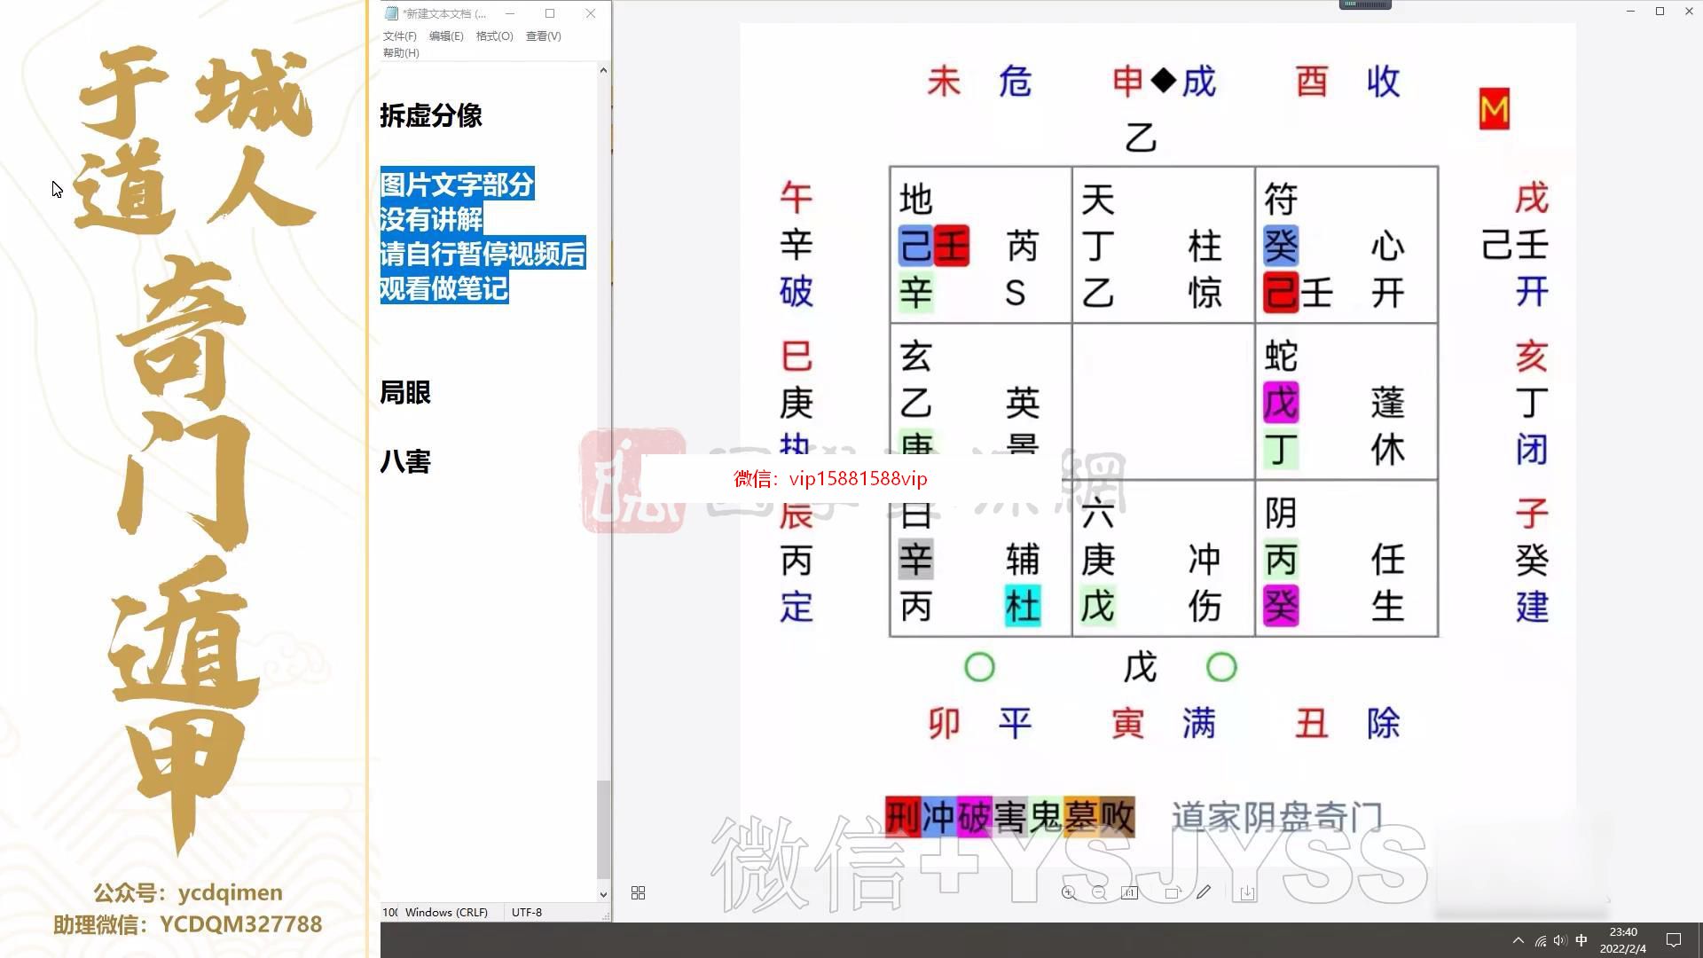Select the pencil edit tool in viewer
The image size is (1703, 958).
1203,892
